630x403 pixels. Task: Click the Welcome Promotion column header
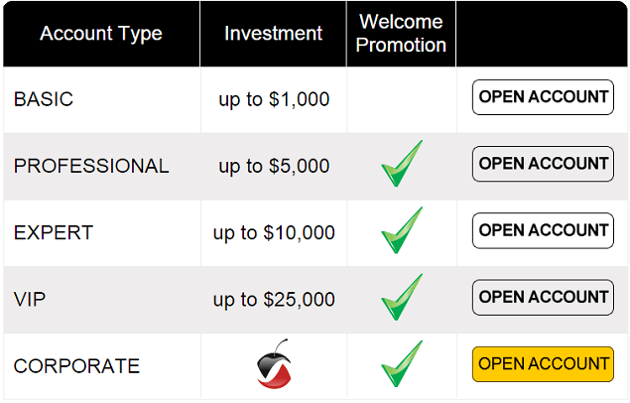[401, 33]
